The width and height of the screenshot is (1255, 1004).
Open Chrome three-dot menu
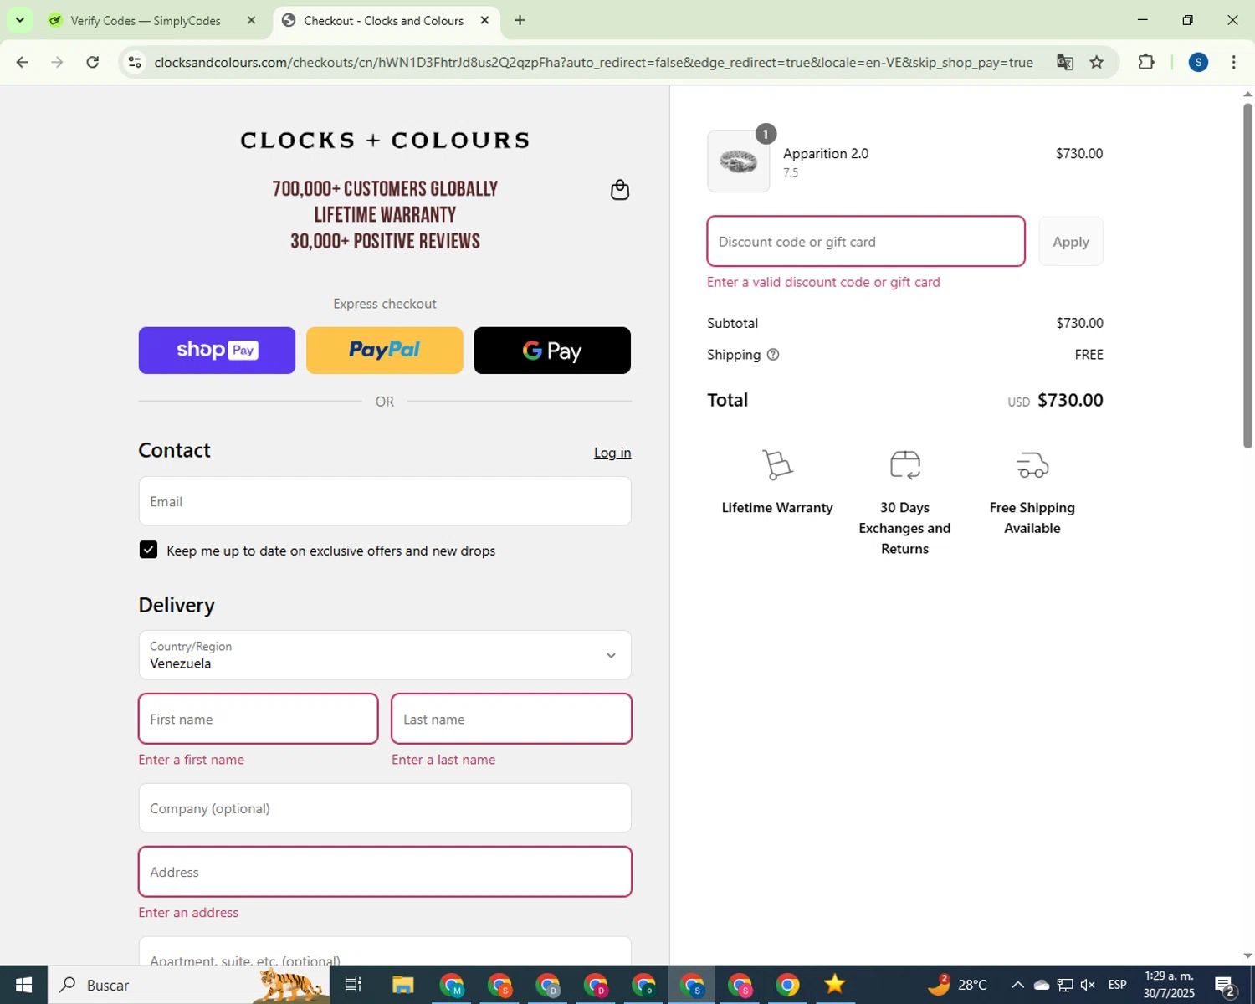(1233, 62)
